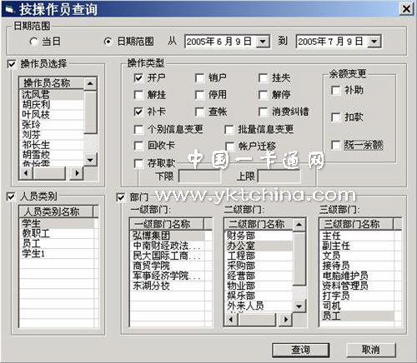
Task: Click the operator list vertical scrollbar thumb
Action: click(90, 112)
